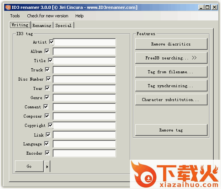Switch to the Special tab
The width and height of the screenshot is (221, 189).
(x=63, y=25)
